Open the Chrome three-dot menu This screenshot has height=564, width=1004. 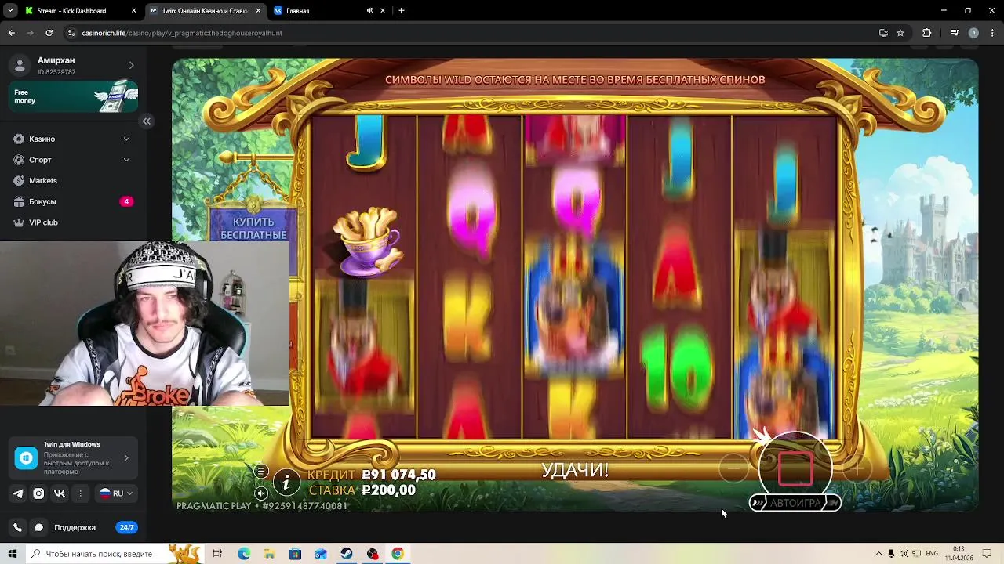pyautogui.click(x=992, y=33)
